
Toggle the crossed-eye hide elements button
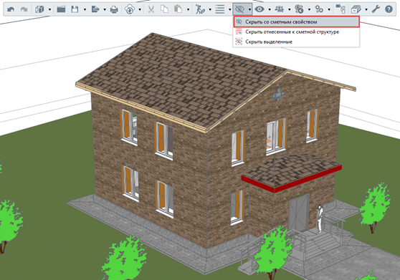239,9
